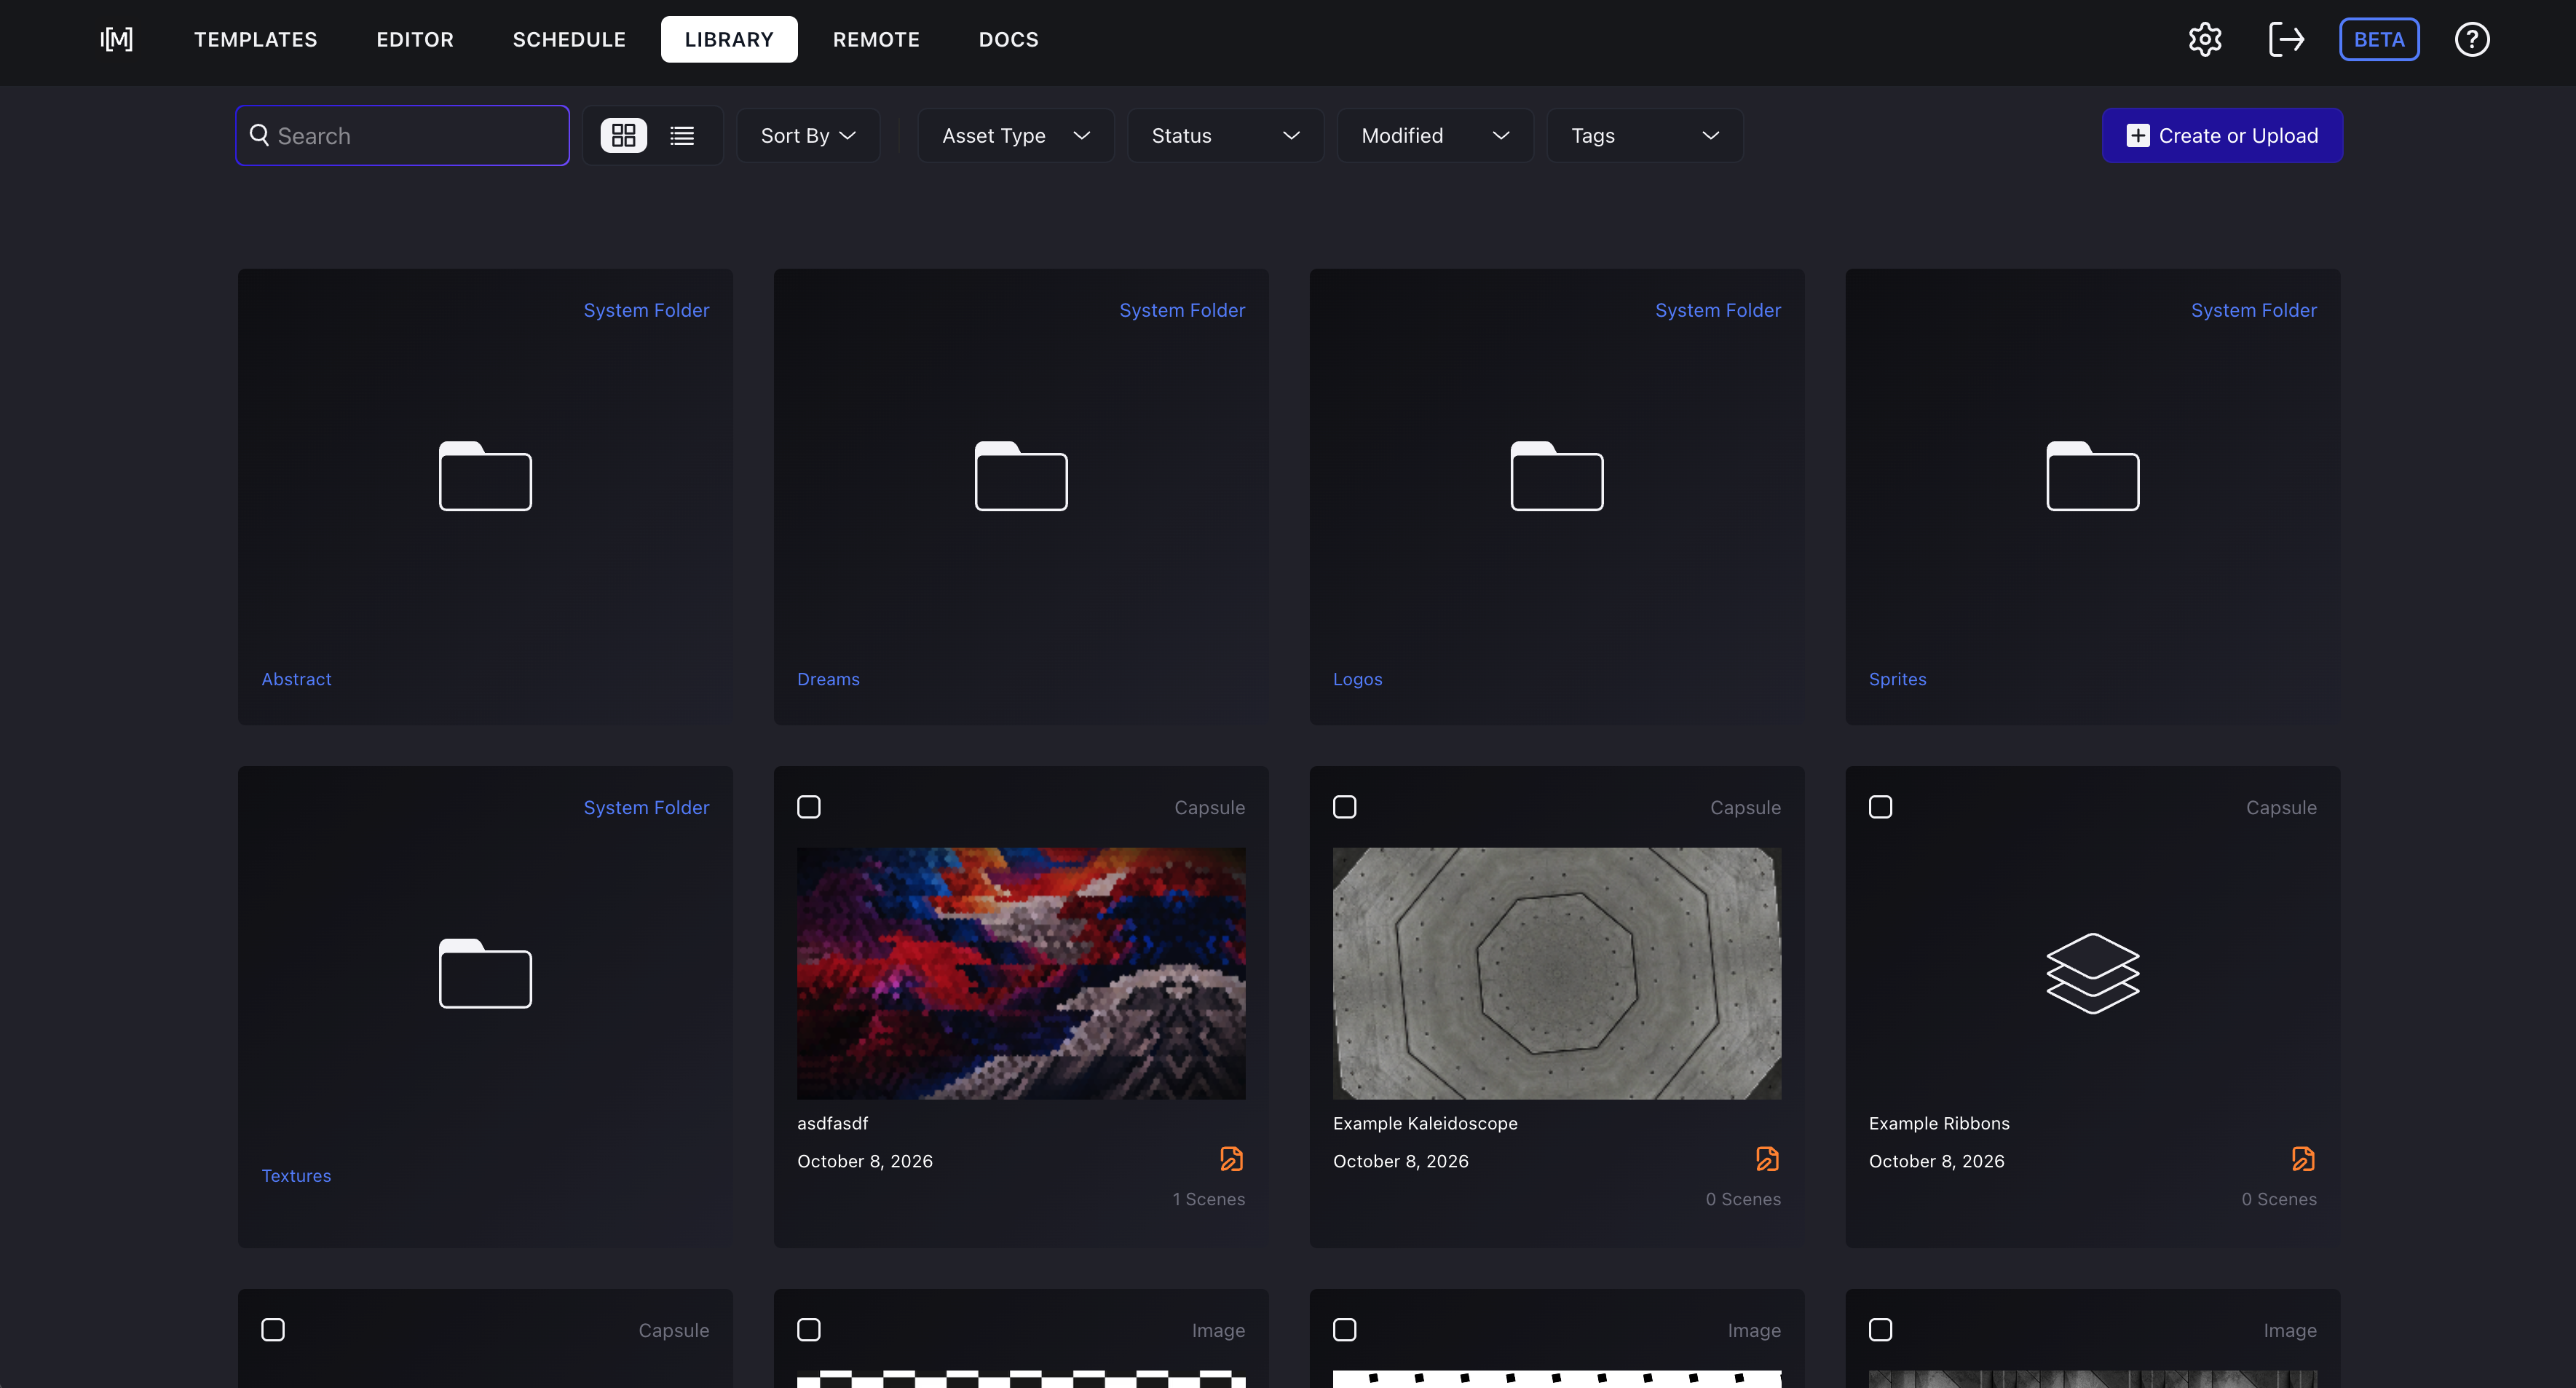Select the Example Kaleidoscope checkbox
Screen dimensions: 2576x1388
[1345, 807]
